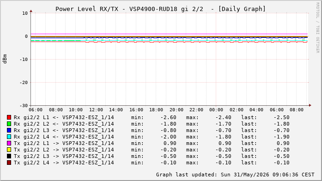Screen dimensions: 322x181
Task: Click the red Rx L1 line in the graph
Action: [169, 42]
